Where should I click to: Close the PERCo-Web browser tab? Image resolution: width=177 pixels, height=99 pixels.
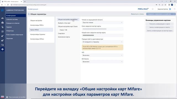21,2
